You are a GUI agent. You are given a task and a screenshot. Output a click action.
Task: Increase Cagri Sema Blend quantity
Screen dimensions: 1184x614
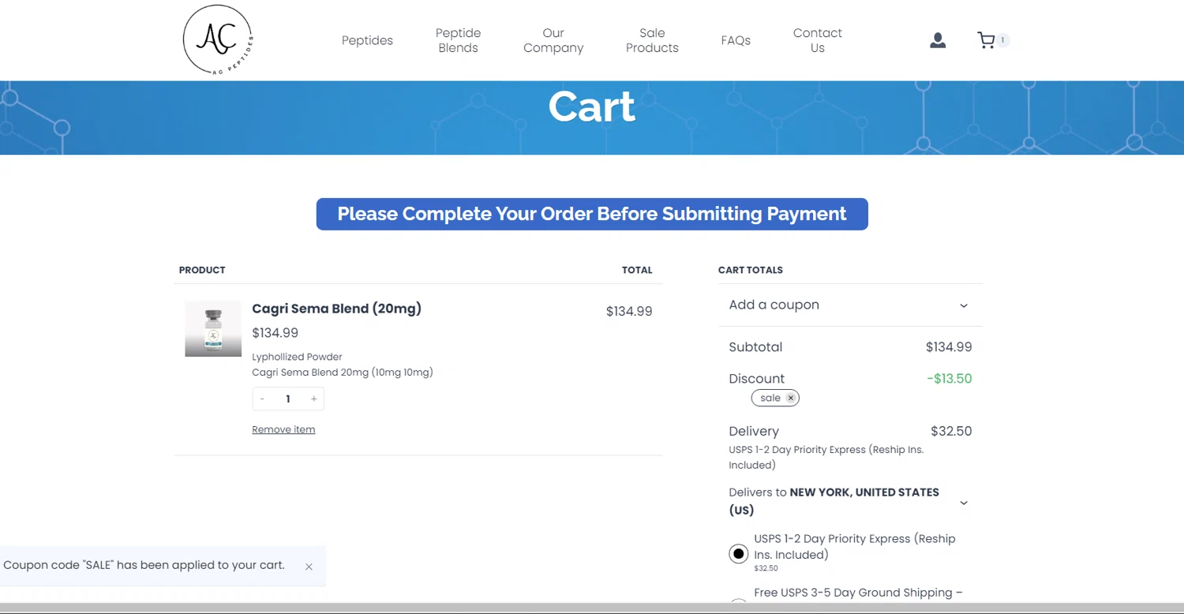(x=313, y=399)
